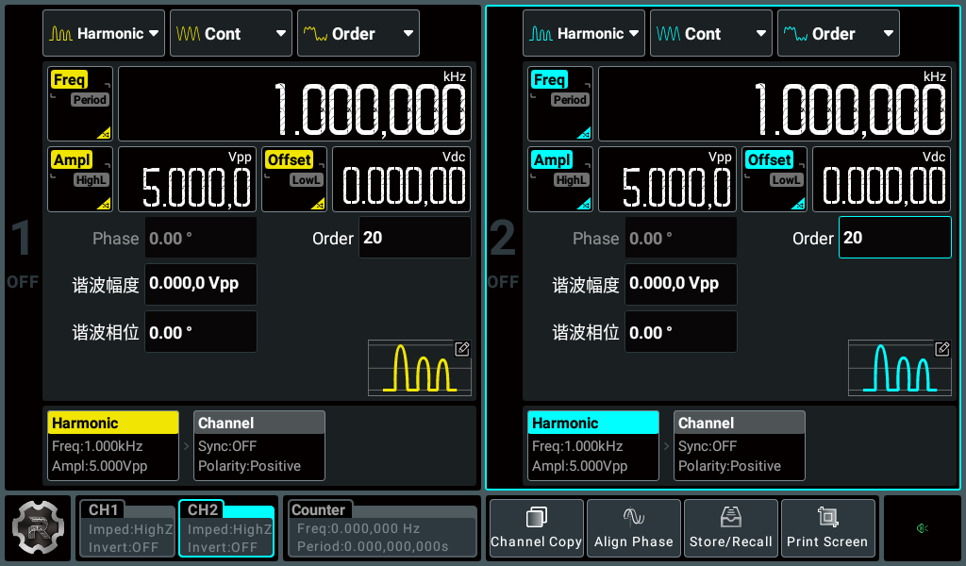Toggle channel 2 output OFF indicator
The height and width of the screenshot is (566, 966).
[x=503, y=281]
